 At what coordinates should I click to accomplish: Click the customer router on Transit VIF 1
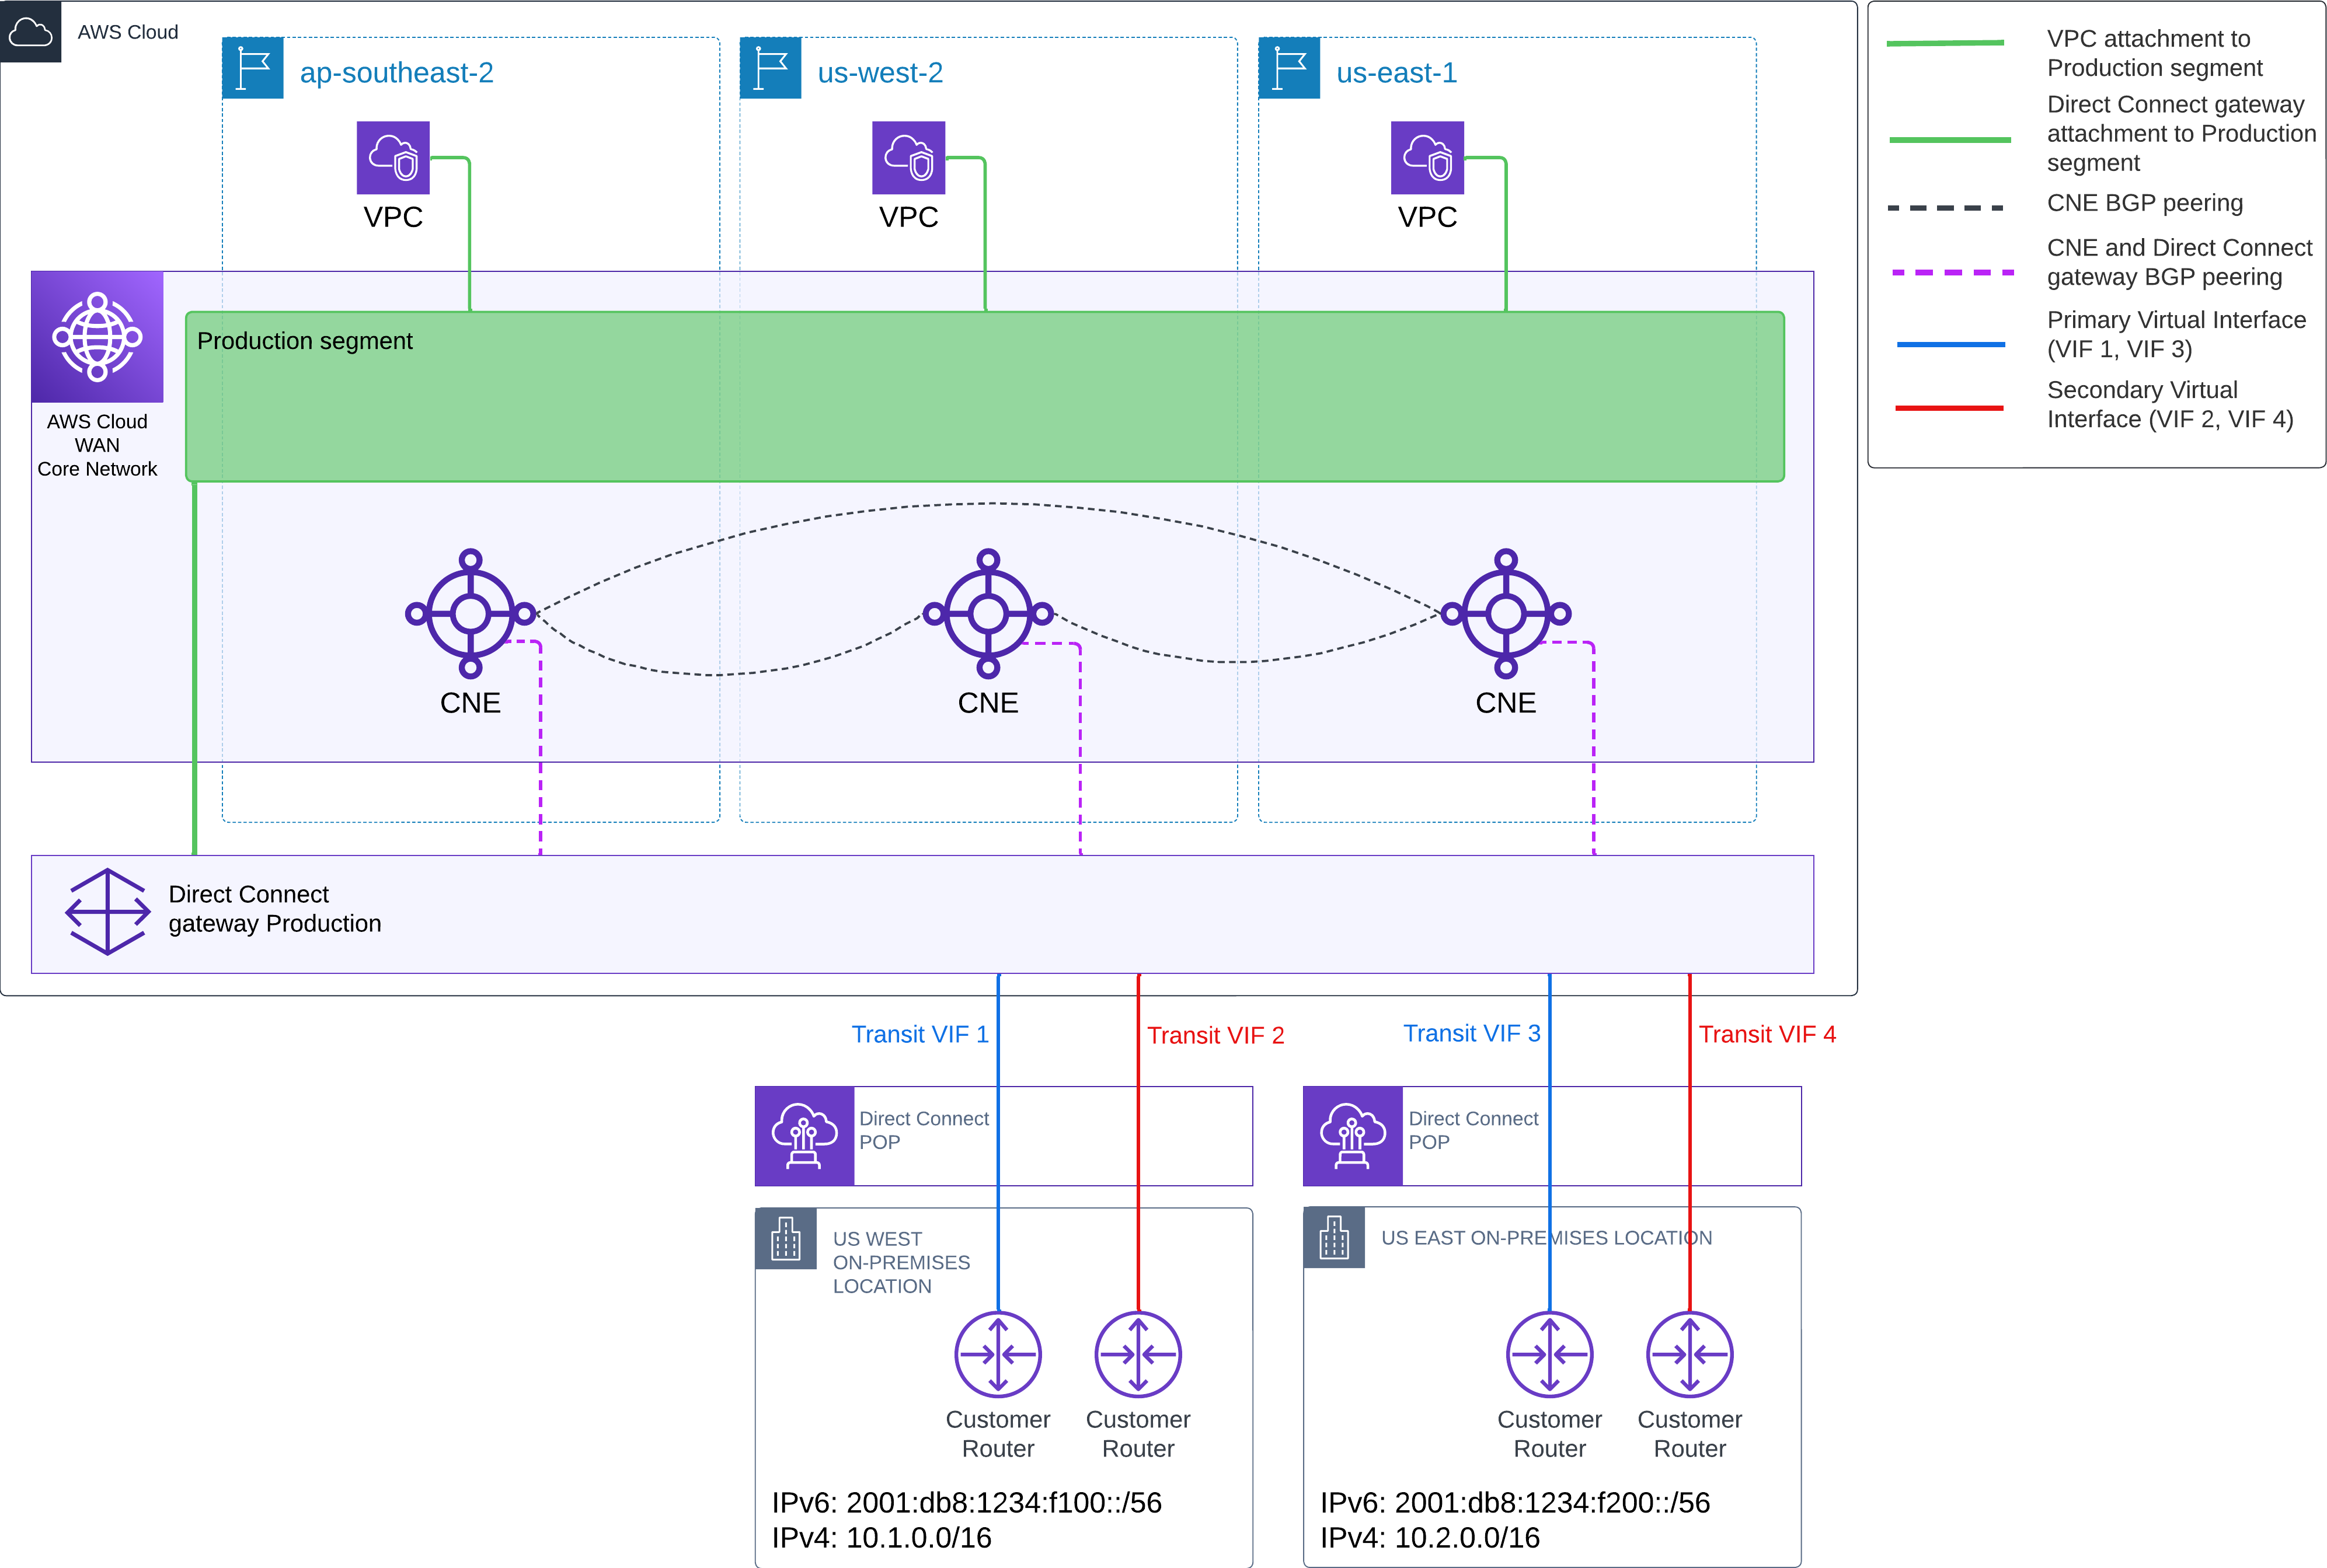pyautogui.click(x=998, y=1354)
